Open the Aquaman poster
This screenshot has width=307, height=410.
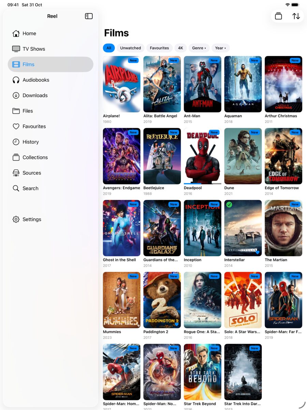243,84
